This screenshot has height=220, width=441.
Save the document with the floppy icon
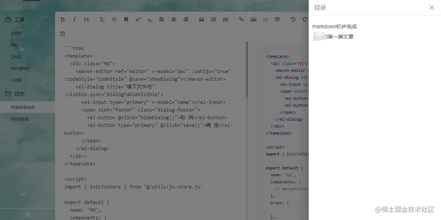[x=62, y=34]
